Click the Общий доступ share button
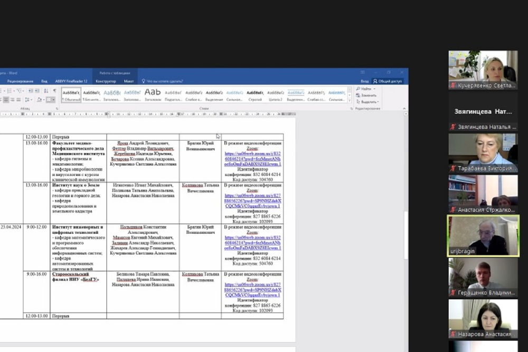This screenshot has width=528, height=352. coord(388,81)
